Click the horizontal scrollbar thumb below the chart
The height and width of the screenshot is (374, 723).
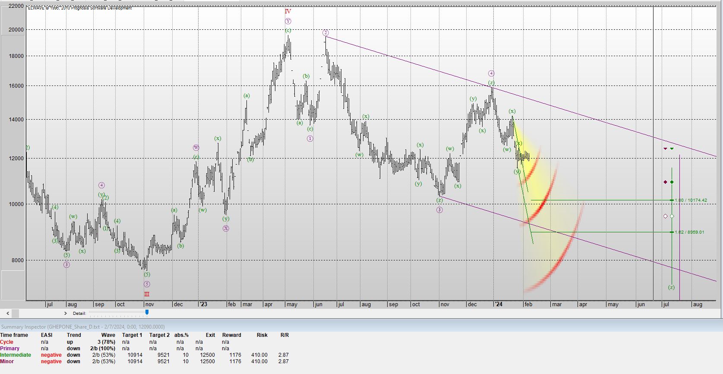coord(16,313)
